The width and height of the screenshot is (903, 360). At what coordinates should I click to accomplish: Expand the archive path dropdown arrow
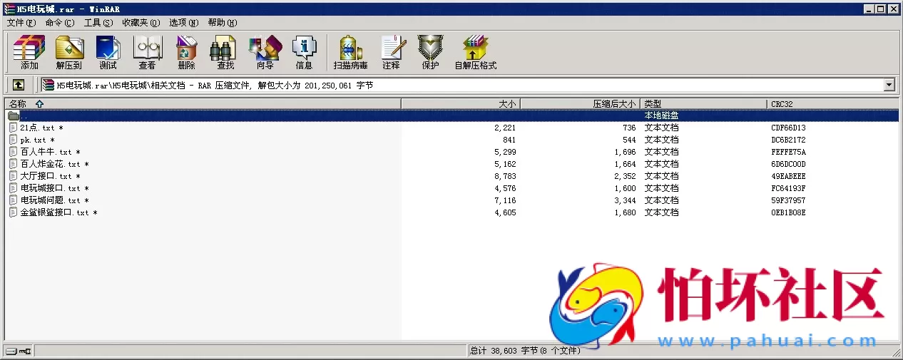coord(889,85)
